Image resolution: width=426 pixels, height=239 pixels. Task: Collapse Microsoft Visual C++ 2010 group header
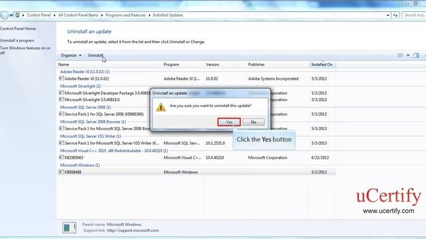[114, 151]
